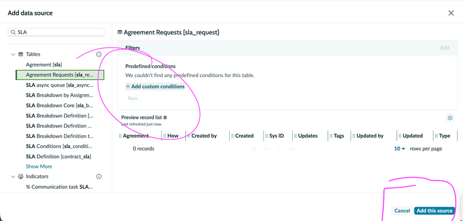Go to last page of records
Screen dimensions: 463x221
[290, 149]
